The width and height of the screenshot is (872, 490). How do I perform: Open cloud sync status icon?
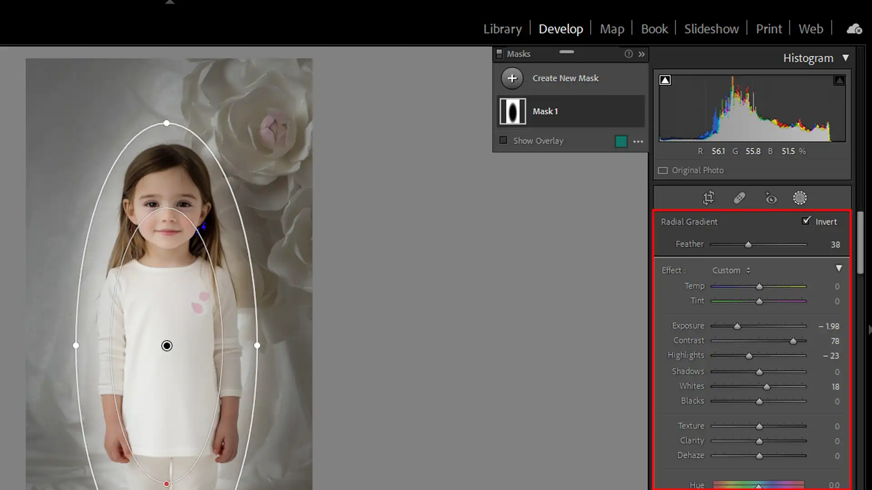[854, 29]
